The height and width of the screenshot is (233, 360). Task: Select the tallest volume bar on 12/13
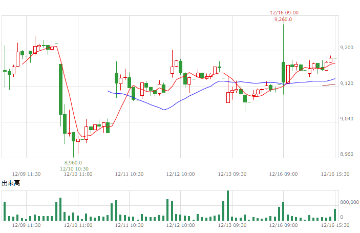click(228, 206)
